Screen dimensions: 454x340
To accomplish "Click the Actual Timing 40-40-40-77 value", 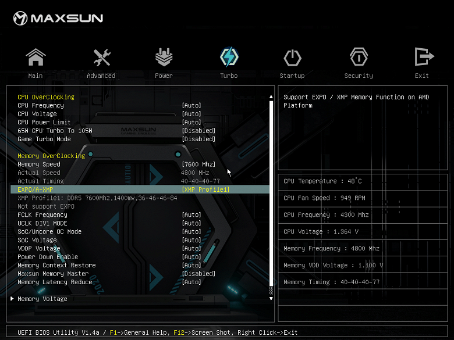I will 200,181.
